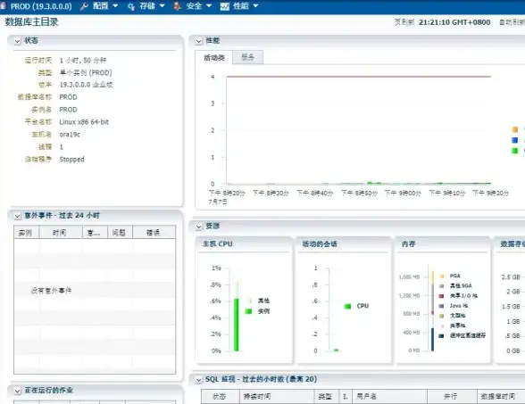
Task: Switch to the 服务 tab
Action: (248, 57)
